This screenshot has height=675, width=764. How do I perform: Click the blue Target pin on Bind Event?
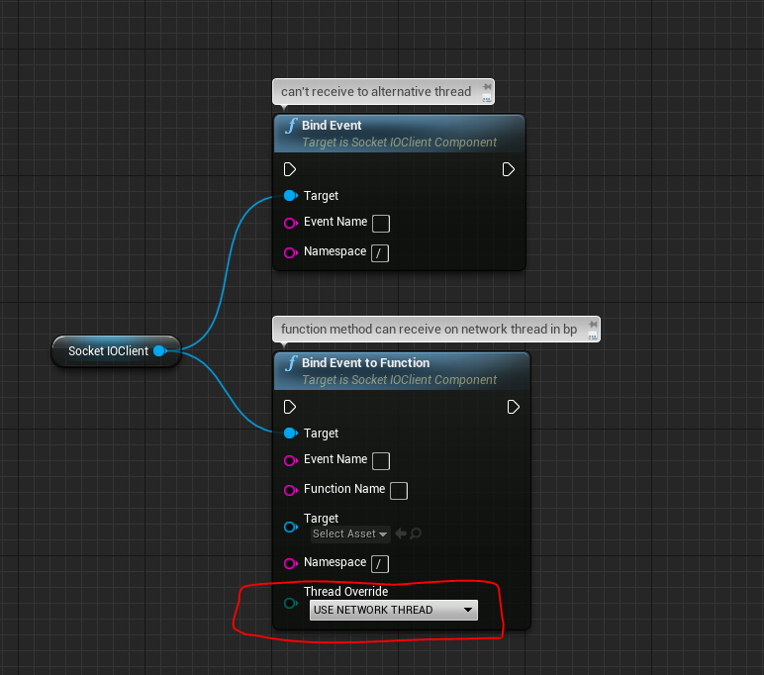(x=290, y=196)
